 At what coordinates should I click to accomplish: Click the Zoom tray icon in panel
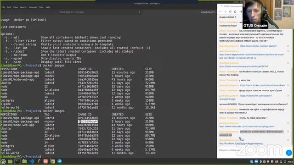click(x=256, y=161)
